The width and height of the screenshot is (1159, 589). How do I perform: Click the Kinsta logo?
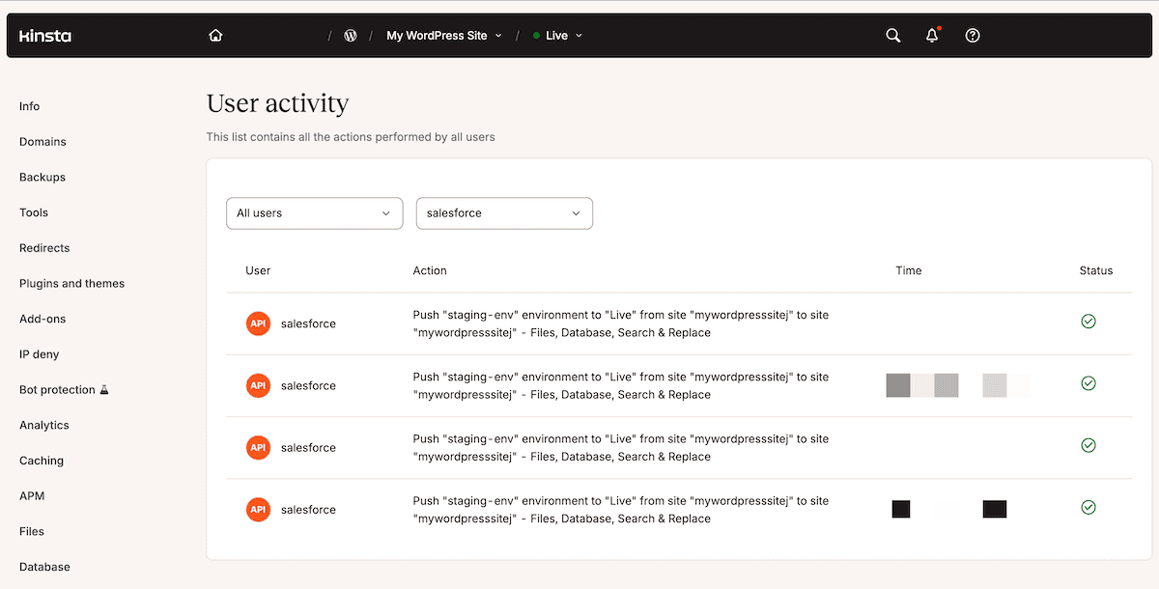click(x=45, y=36)
